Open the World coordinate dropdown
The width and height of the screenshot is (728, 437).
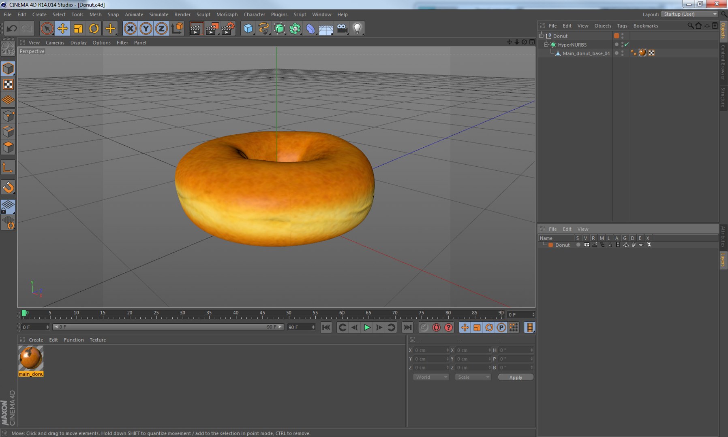click(x=431, y=377)
